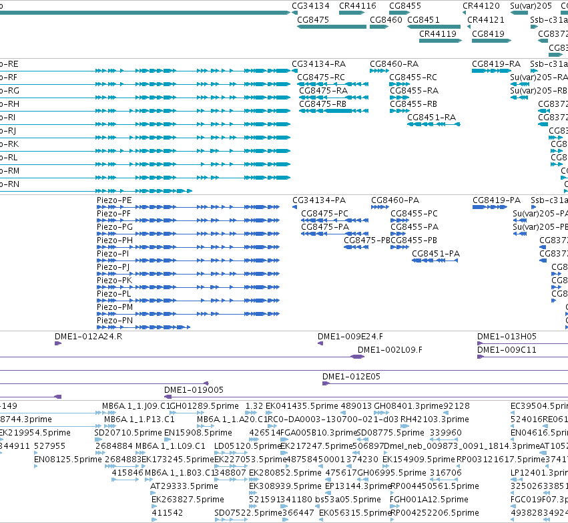Click the CG8451 gene label
The width and height of the screenshot is (568, 523).
(x=423, y=19)
